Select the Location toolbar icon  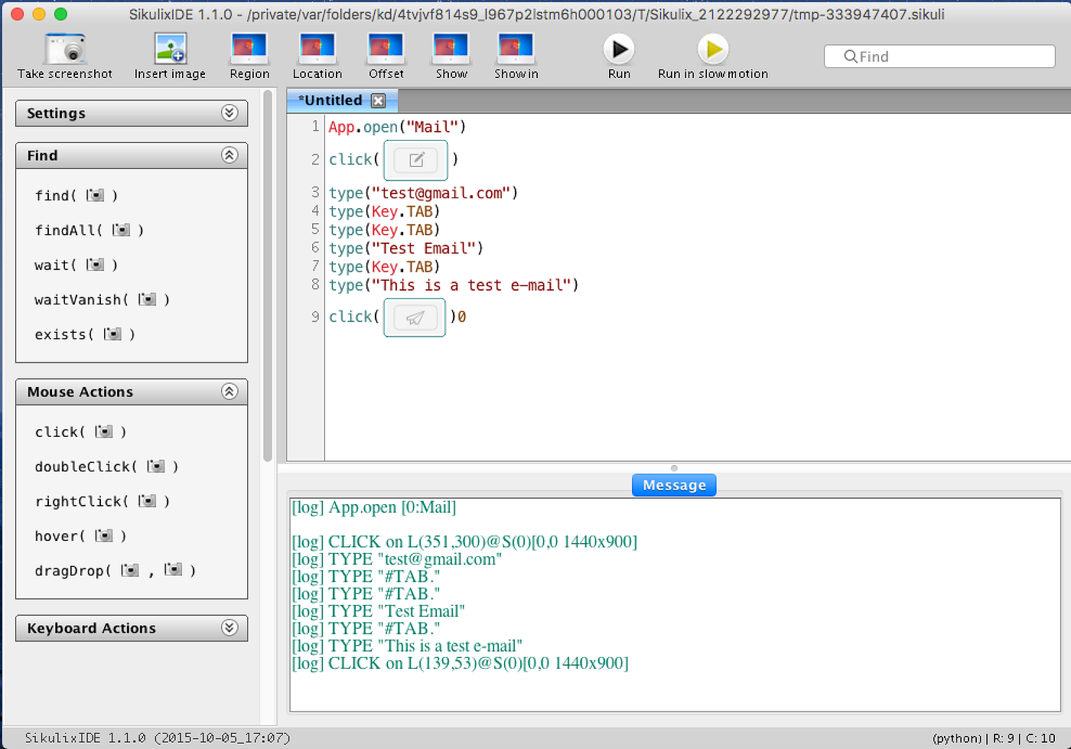point(317,54)
